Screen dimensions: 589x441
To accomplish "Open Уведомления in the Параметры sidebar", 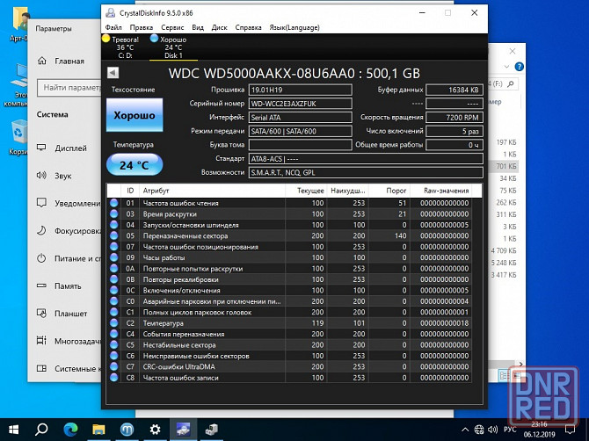I will click(x=64, y=203).
